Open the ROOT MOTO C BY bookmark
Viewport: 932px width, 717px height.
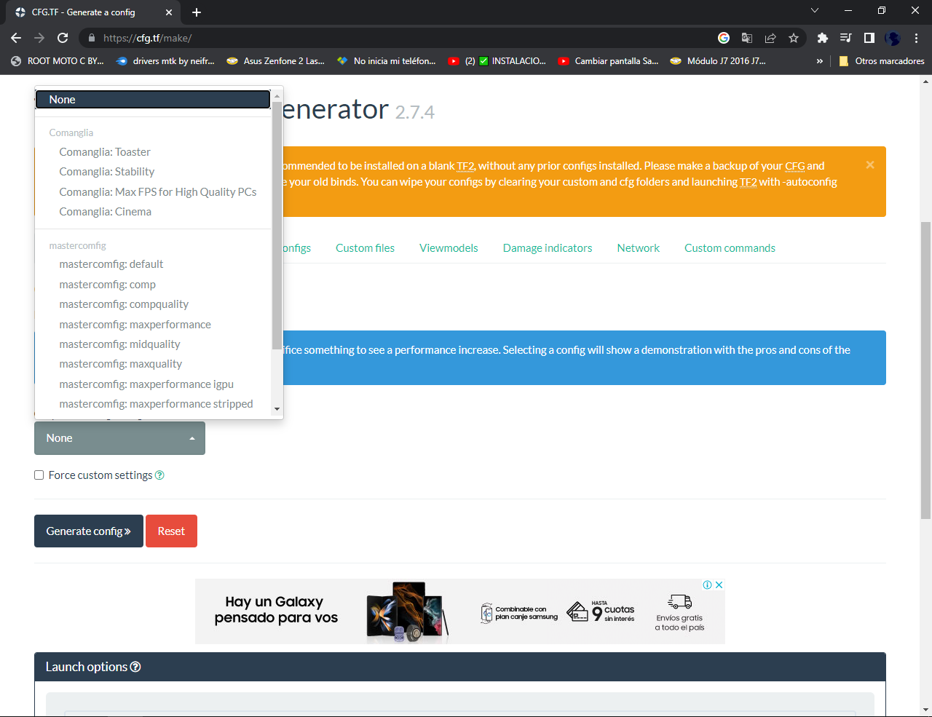click(x=58, y=61)
